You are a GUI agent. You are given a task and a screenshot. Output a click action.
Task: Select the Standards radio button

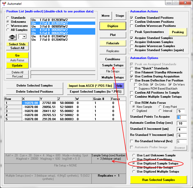coord(8,18)
